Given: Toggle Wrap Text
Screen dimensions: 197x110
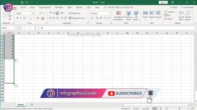Looking at the screenshot, I should (74, 13).
